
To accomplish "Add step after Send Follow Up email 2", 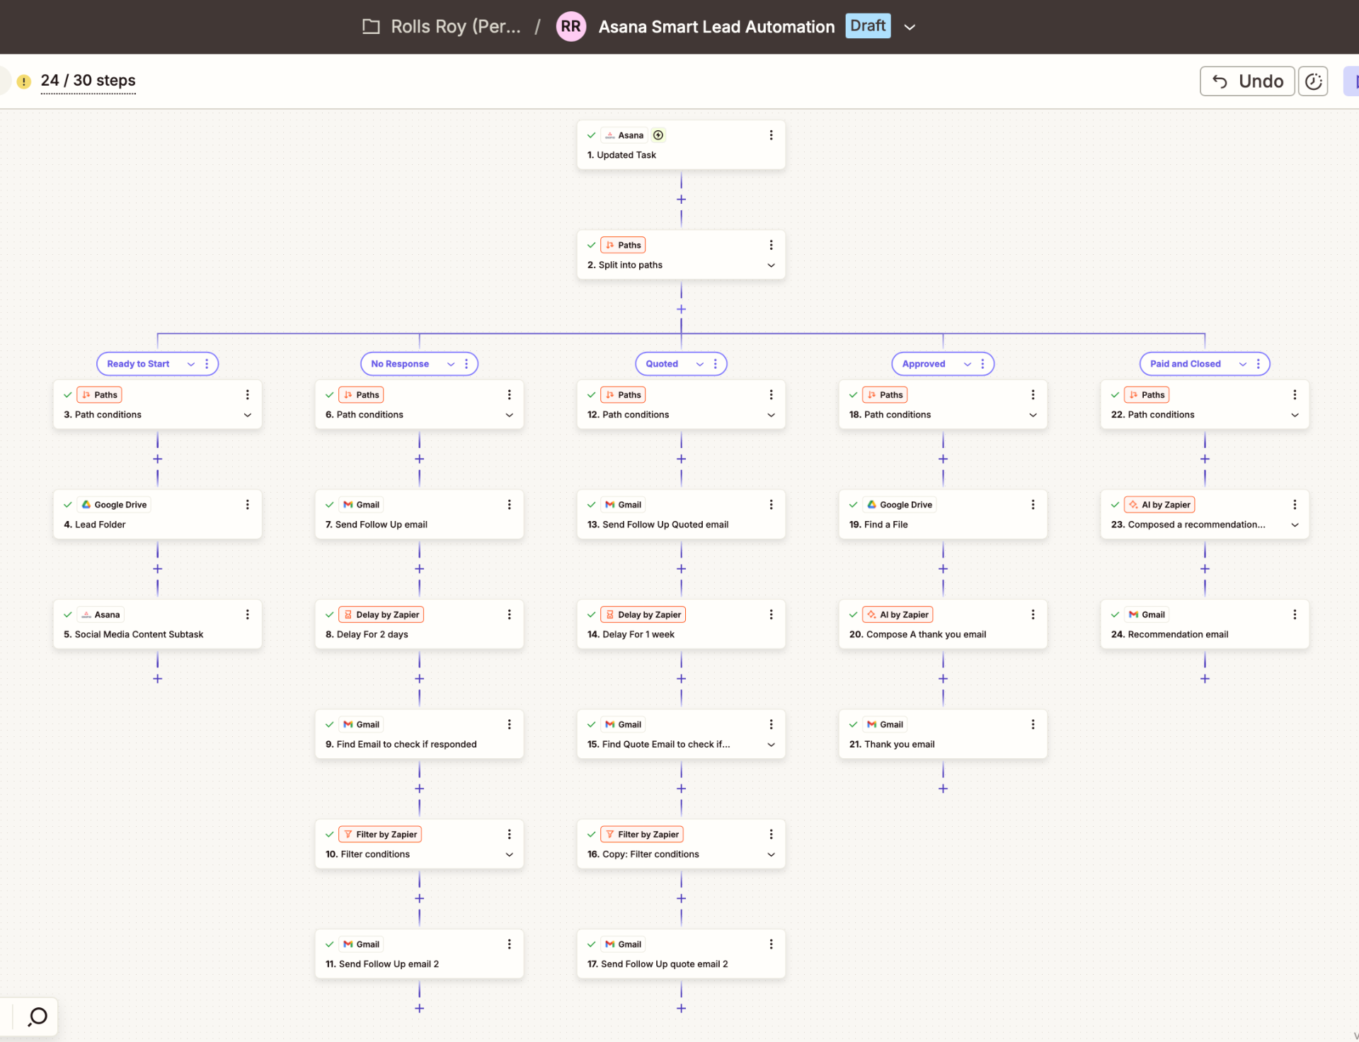I will coord(419,1008).
